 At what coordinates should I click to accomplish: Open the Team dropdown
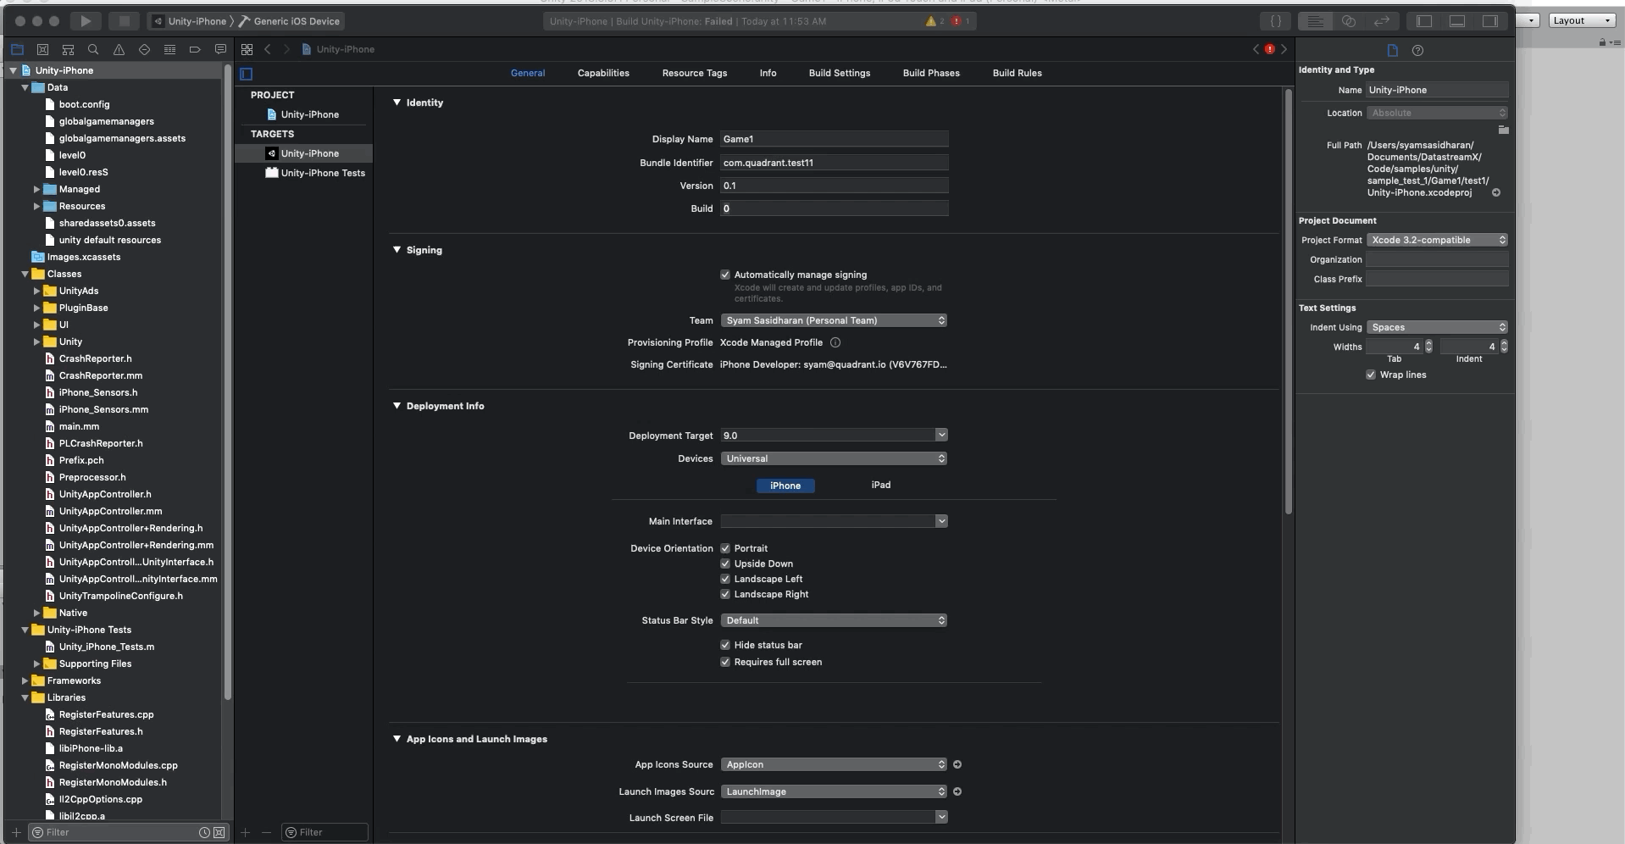pos(834,320)
